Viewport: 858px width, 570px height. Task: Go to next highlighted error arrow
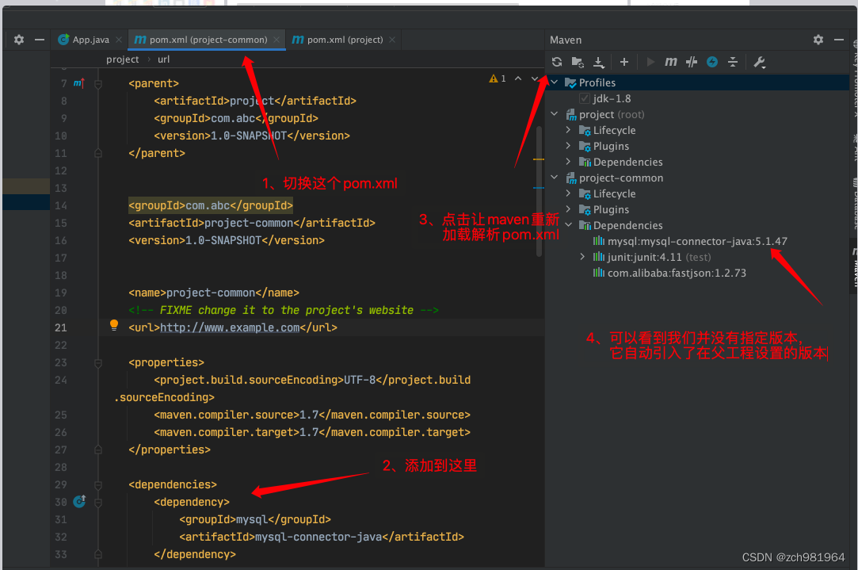click(x=535, y=78)
